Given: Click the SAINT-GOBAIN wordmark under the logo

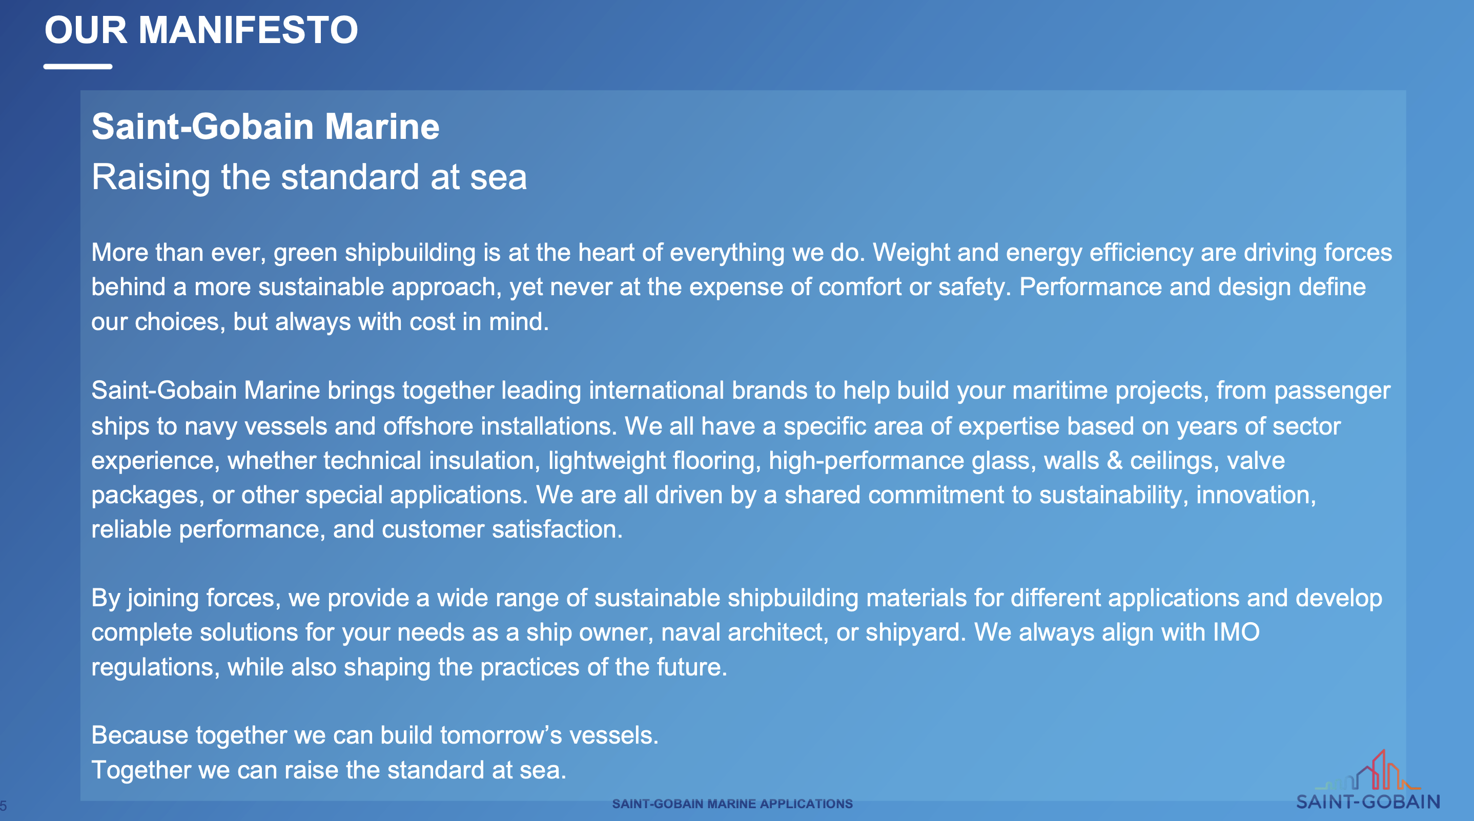Looking at the screenshot, I should point(1367,802).
